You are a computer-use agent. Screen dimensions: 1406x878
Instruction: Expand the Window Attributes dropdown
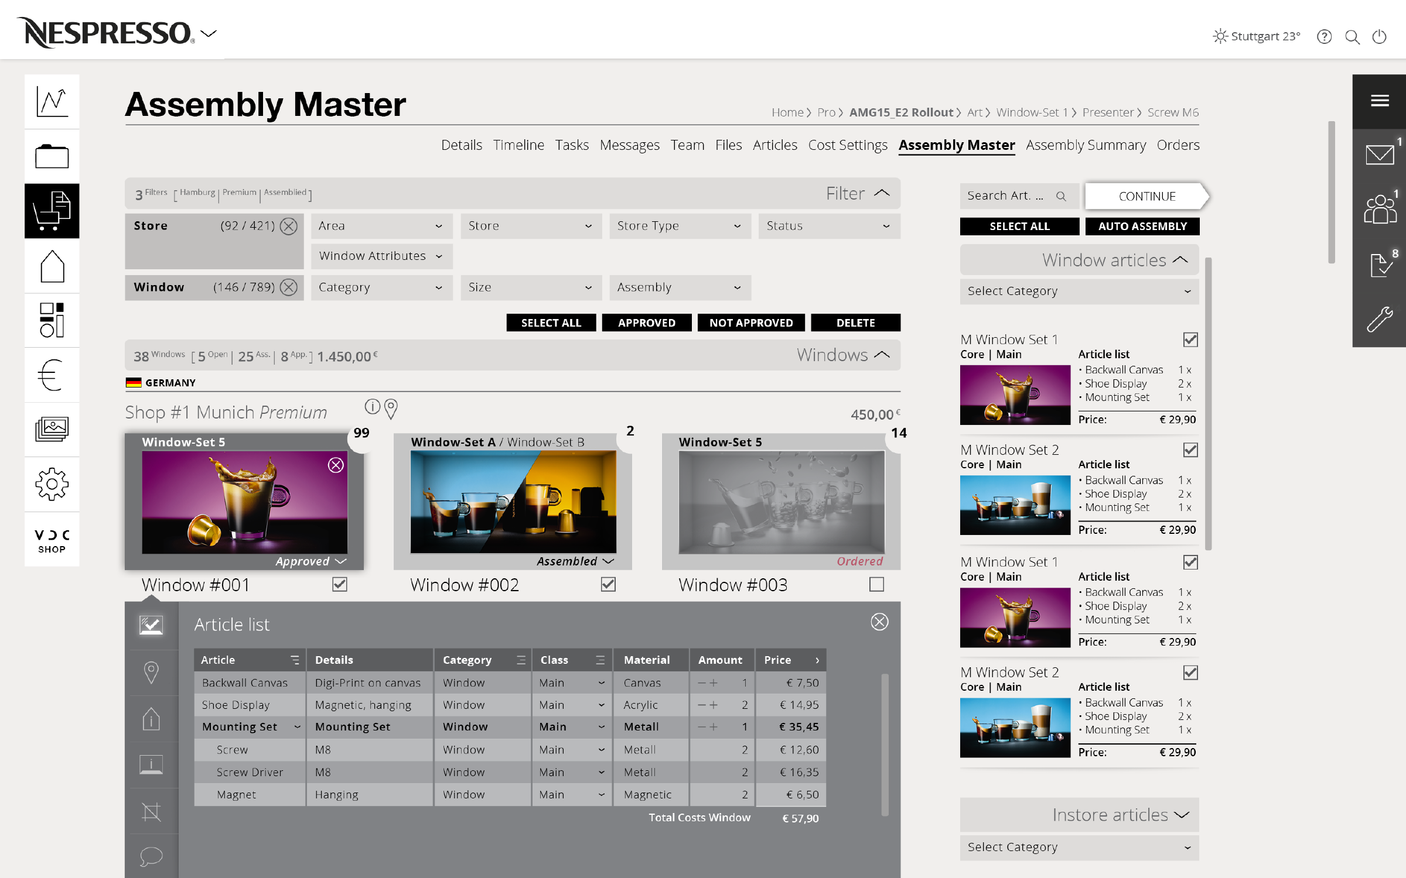tap(381, 256)
